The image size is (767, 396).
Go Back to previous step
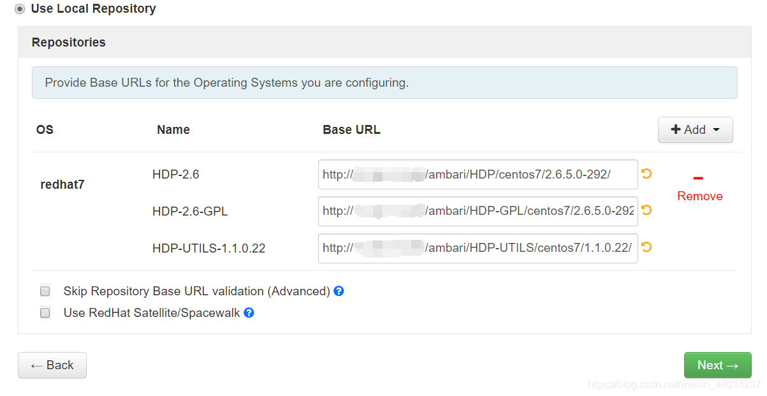point(52,365)
